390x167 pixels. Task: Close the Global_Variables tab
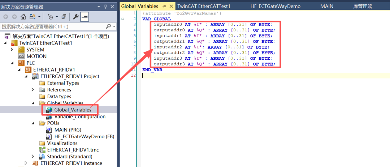click(172, 6)
